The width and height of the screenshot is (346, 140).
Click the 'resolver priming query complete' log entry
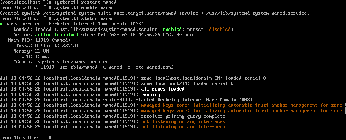coord(183,116)
